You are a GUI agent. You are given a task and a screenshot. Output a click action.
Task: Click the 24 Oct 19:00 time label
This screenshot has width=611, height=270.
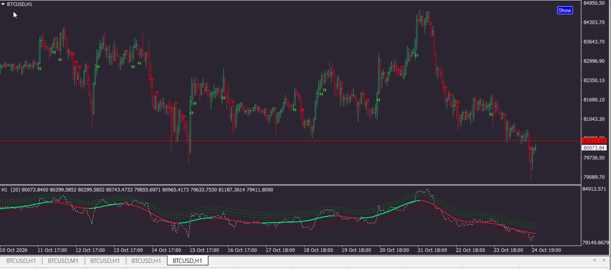pyautogui.click(x=546, y=250)
